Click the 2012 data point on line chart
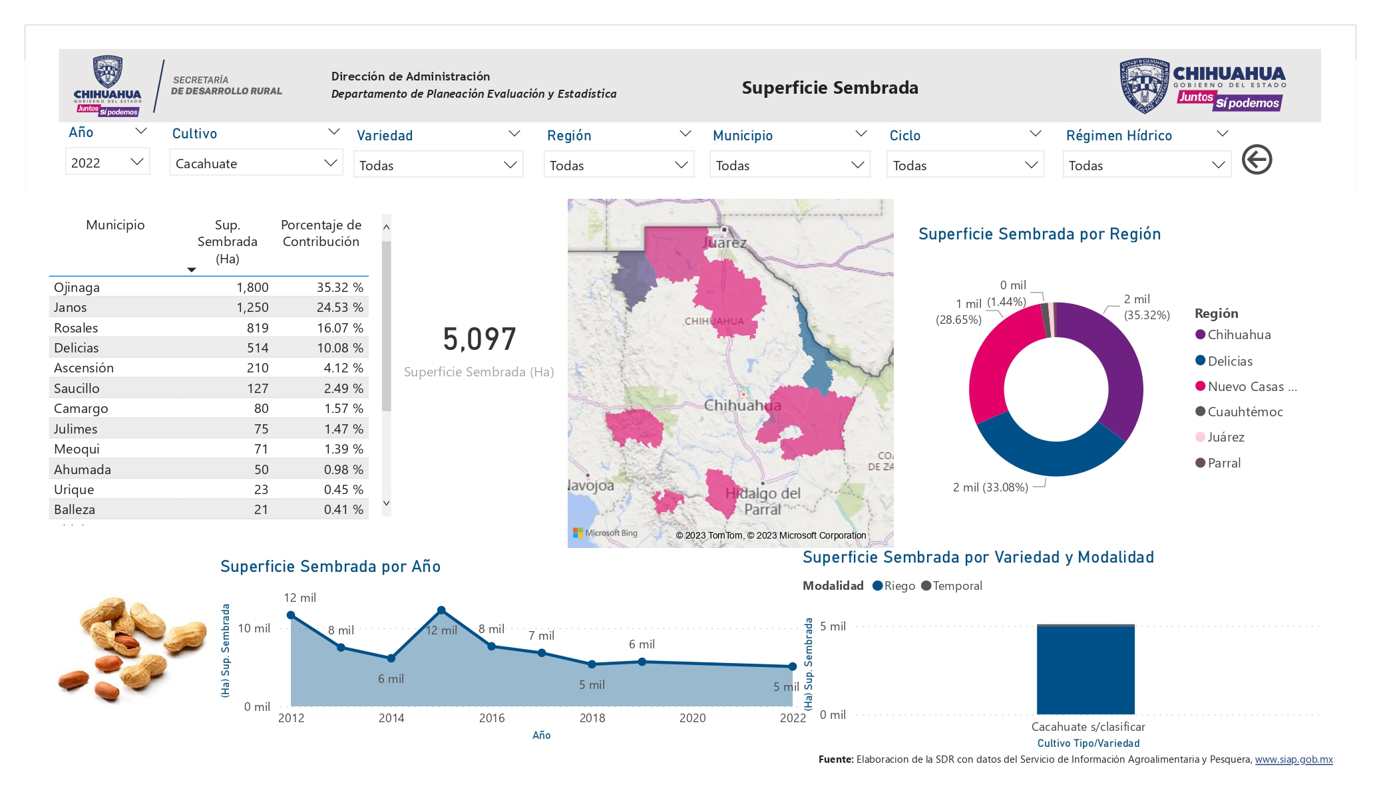The width and height of the screenshot is (1381, 798). click(291, 615)
